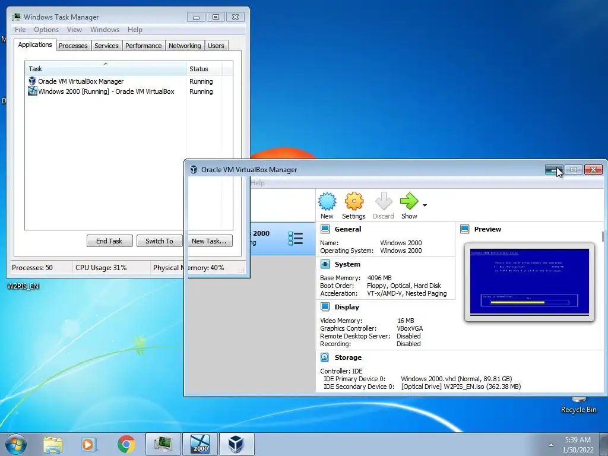608x456 pixels.
Task: Click the Windows 2000 VM preview thumbnail
Action: pyautogui.click(x=529, y=282)
